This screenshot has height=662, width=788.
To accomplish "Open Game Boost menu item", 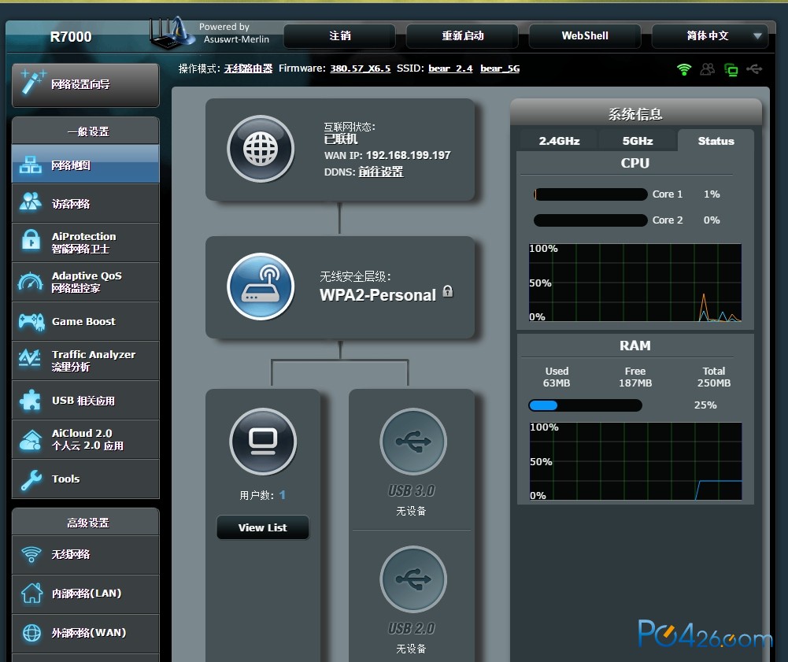I will tap(86, 321).
